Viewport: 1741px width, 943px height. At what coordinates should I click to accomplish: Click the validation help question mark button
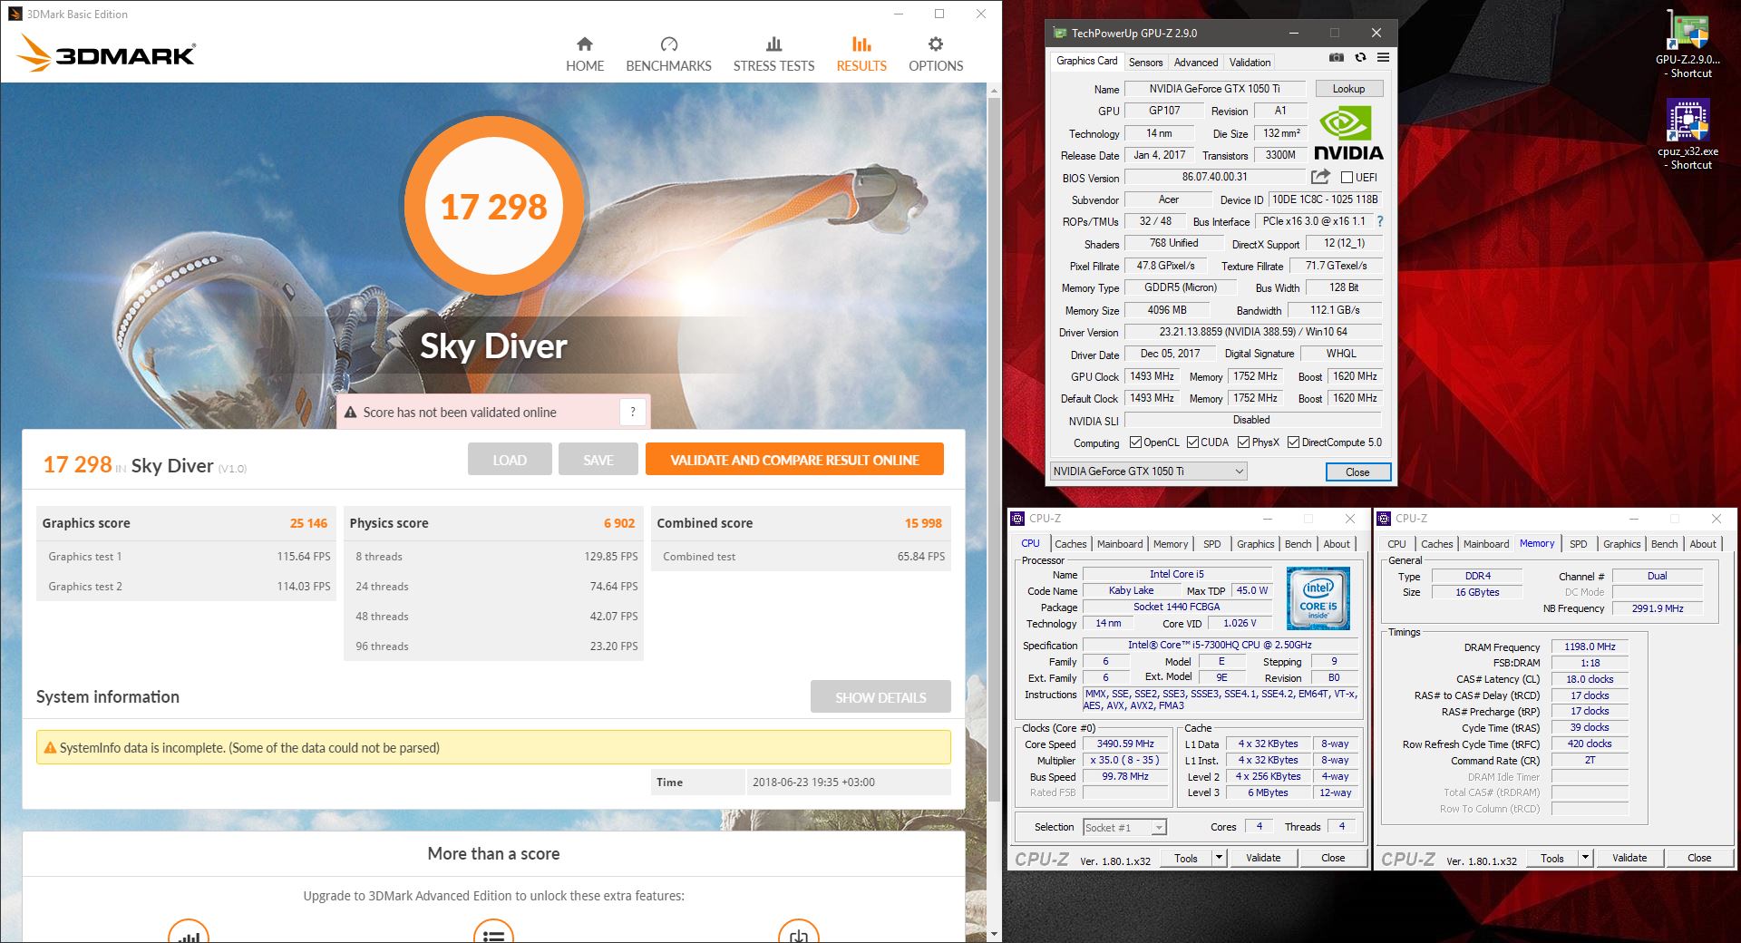pyautogui.click(x=633, y=412)
